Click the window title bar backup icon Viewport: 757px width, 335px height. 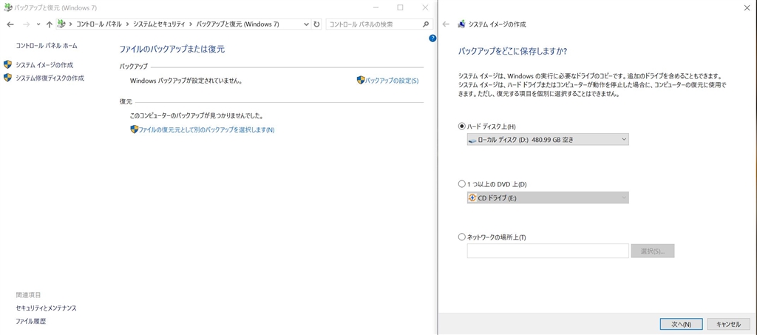click(7, 7)
